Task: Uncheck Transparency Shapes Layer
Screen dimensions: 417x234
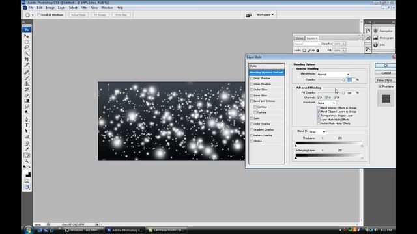Action: tap(319, 116)
